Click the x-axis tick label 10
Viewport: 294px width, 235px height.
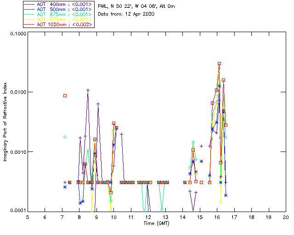(113, 217)
